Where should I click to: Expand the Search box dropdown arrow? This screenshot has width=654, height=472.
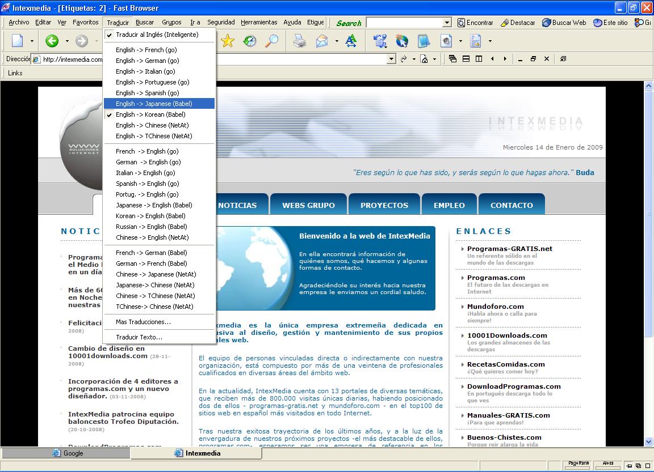pos(447,23)
